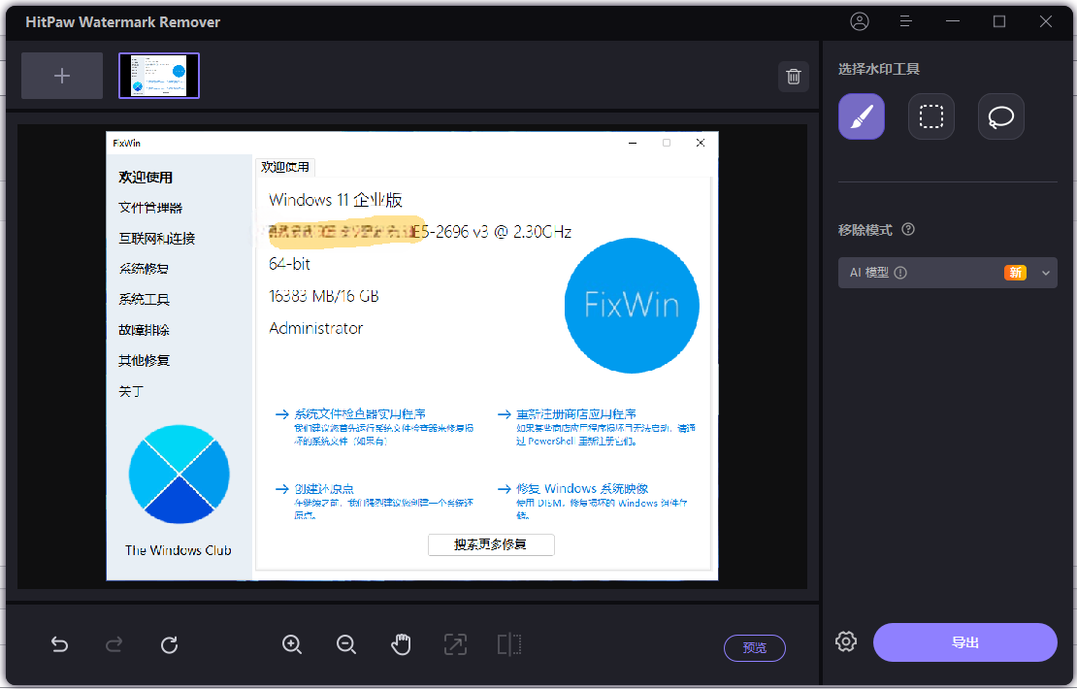Click the round FixWin logo
The width and height of the screenshot is (1077, 689).
[x=632, y=306]
